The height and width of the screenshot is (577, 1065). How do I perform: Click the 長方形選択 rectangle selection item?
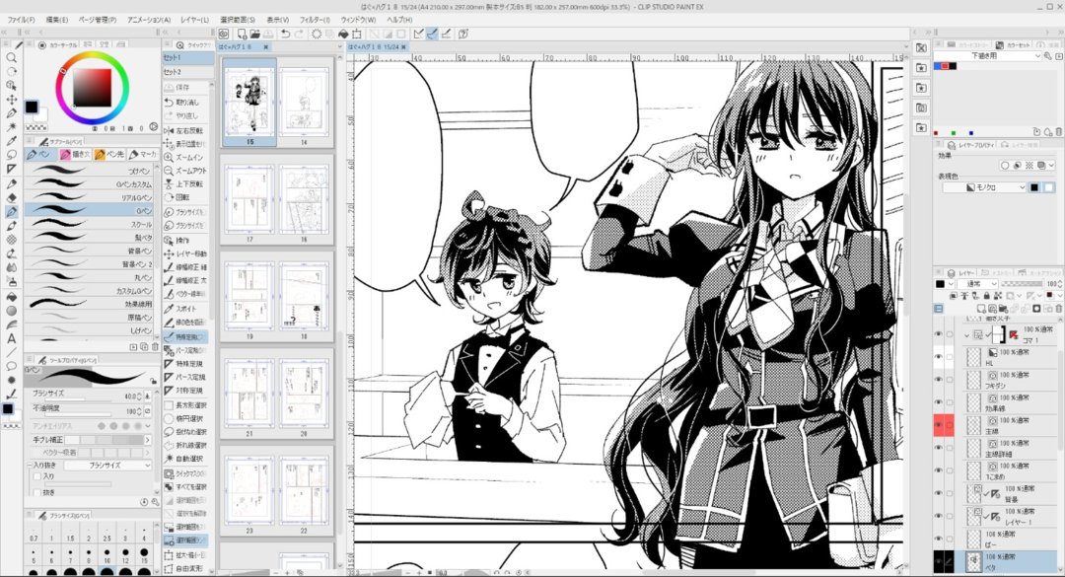(185, 405)
